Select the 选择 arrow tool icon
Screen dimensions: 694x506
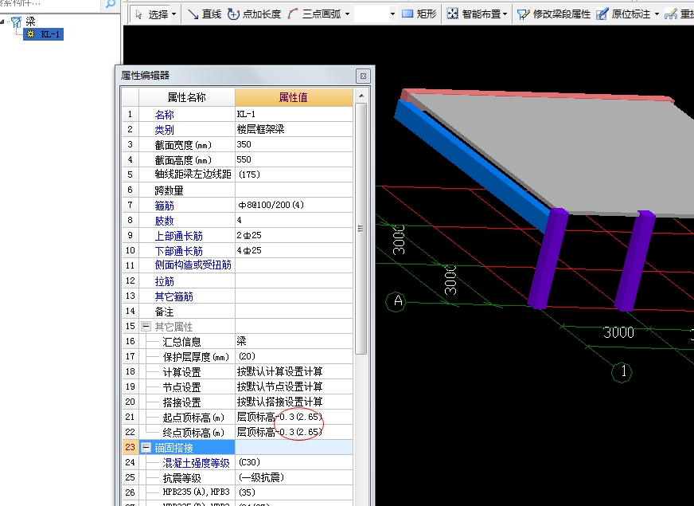tap(139, 14)
